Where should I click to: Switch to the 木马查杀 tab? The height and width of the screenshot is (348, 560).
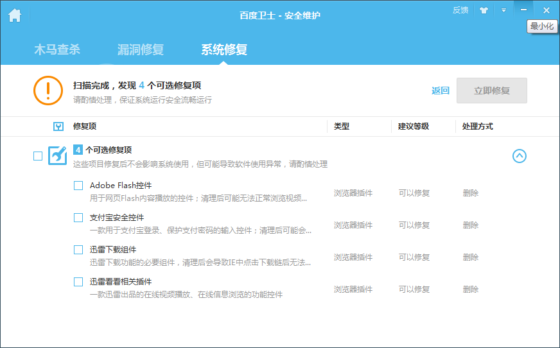pos(57,49)
